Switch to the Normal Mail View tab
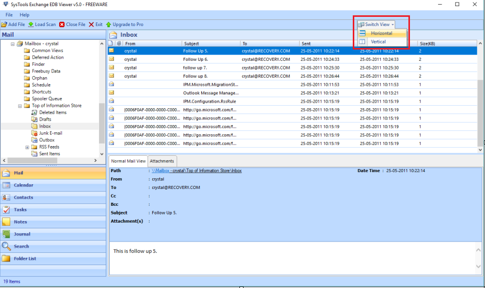The image size is (485, 288). point(128,161)
